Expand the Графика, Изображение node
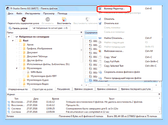This screenshot has height=125, width=168. click(17, 48)
